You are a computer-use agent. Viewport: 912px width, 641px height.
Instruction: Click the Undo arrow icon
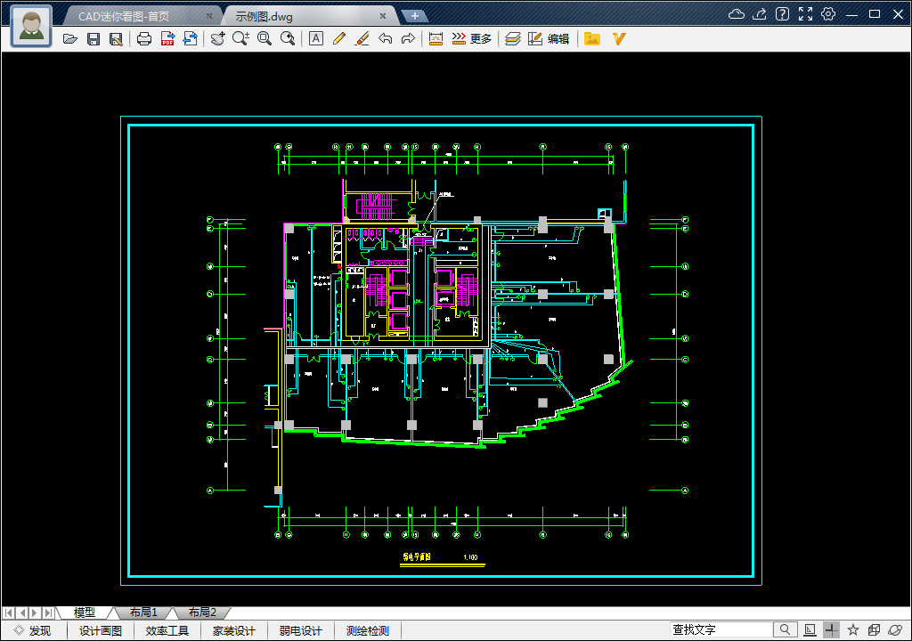[x=385, y=38]
